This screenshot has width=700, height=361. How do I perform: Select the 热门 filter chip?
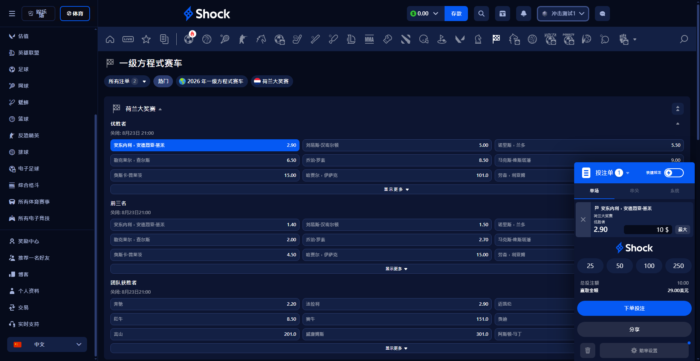163,81
